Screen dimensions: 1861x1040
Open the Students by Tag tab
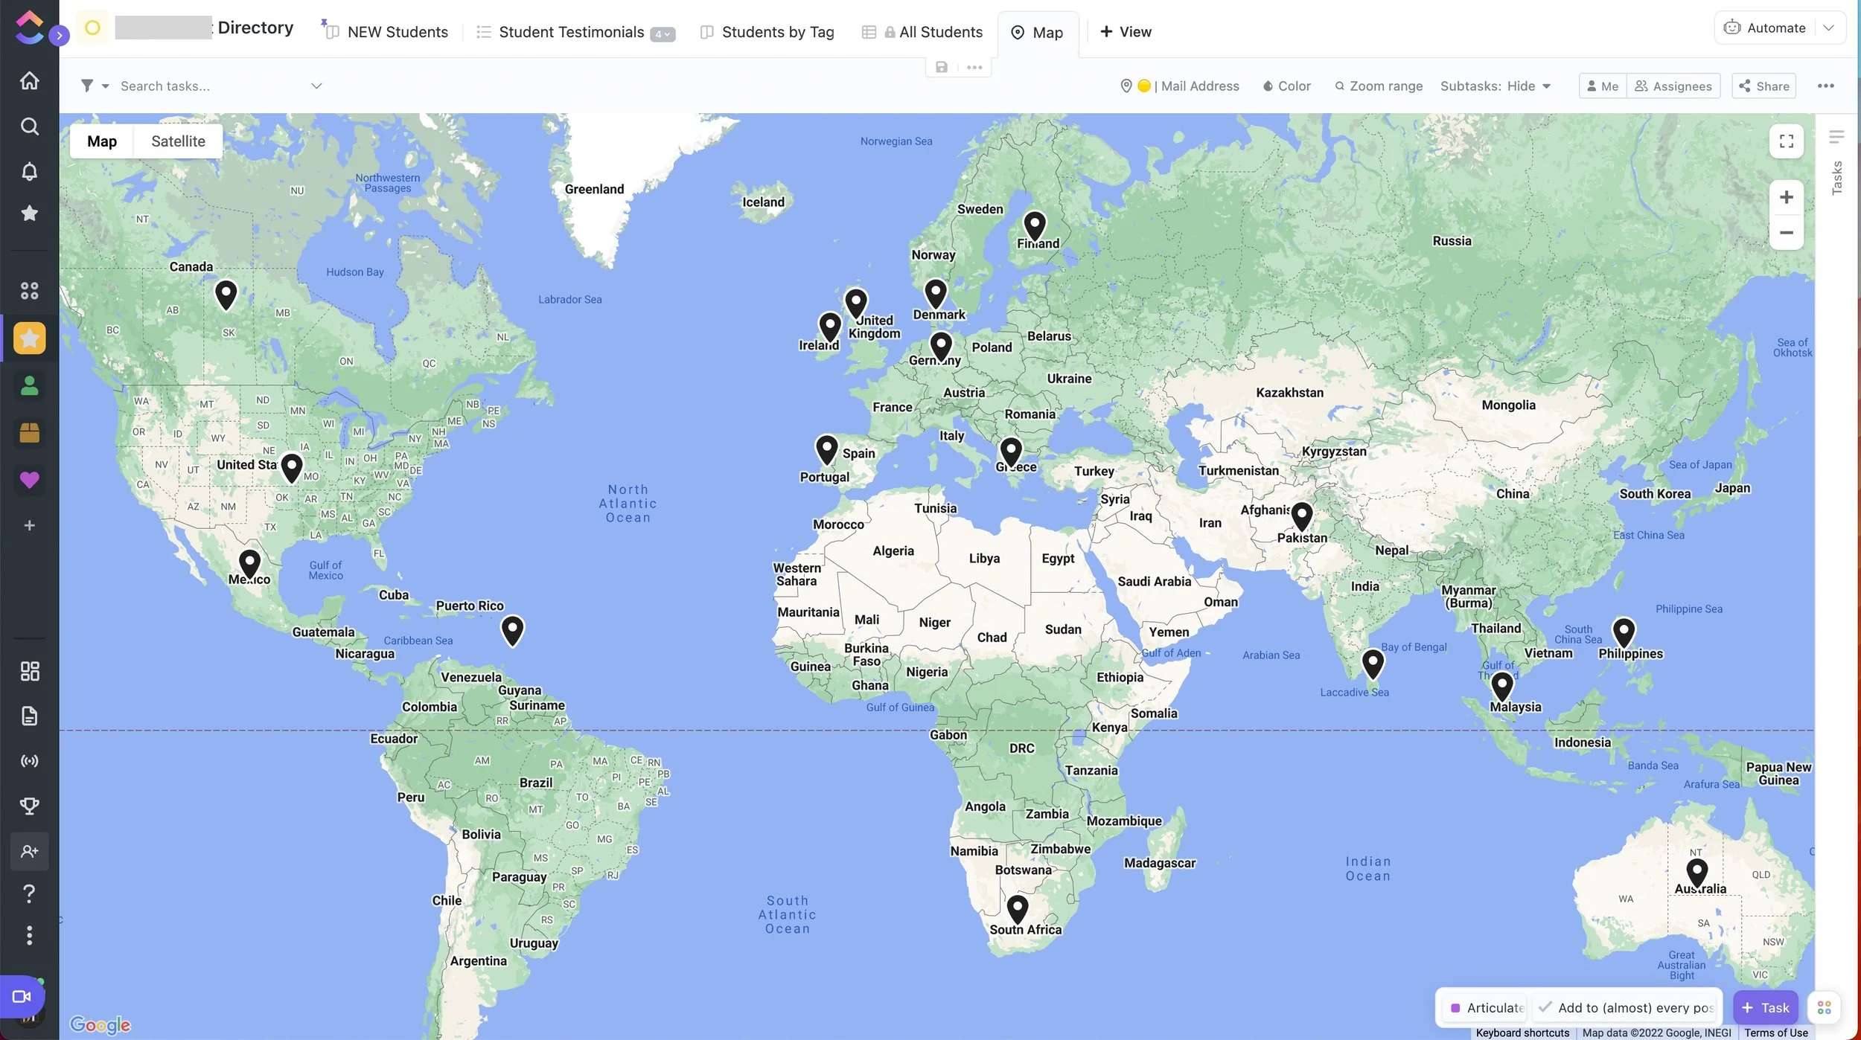pos(777,32)
